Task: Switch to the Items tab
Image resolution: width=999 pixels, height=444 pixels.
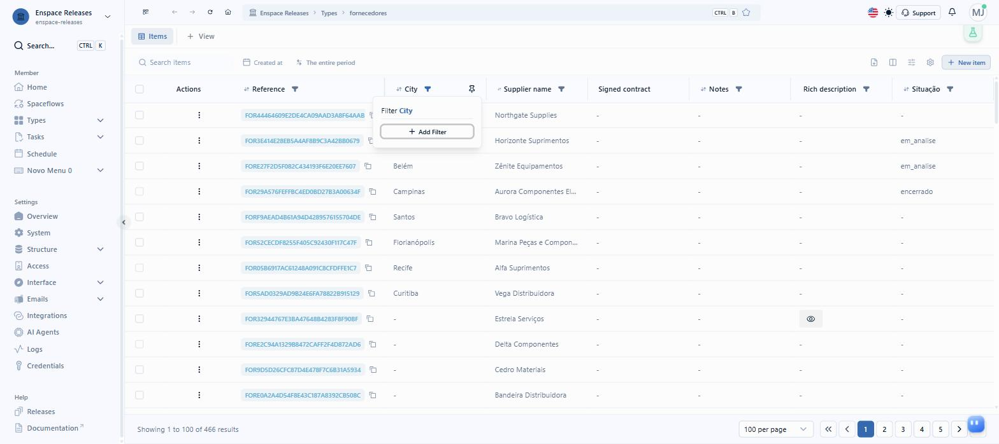Action: (152, 36)
